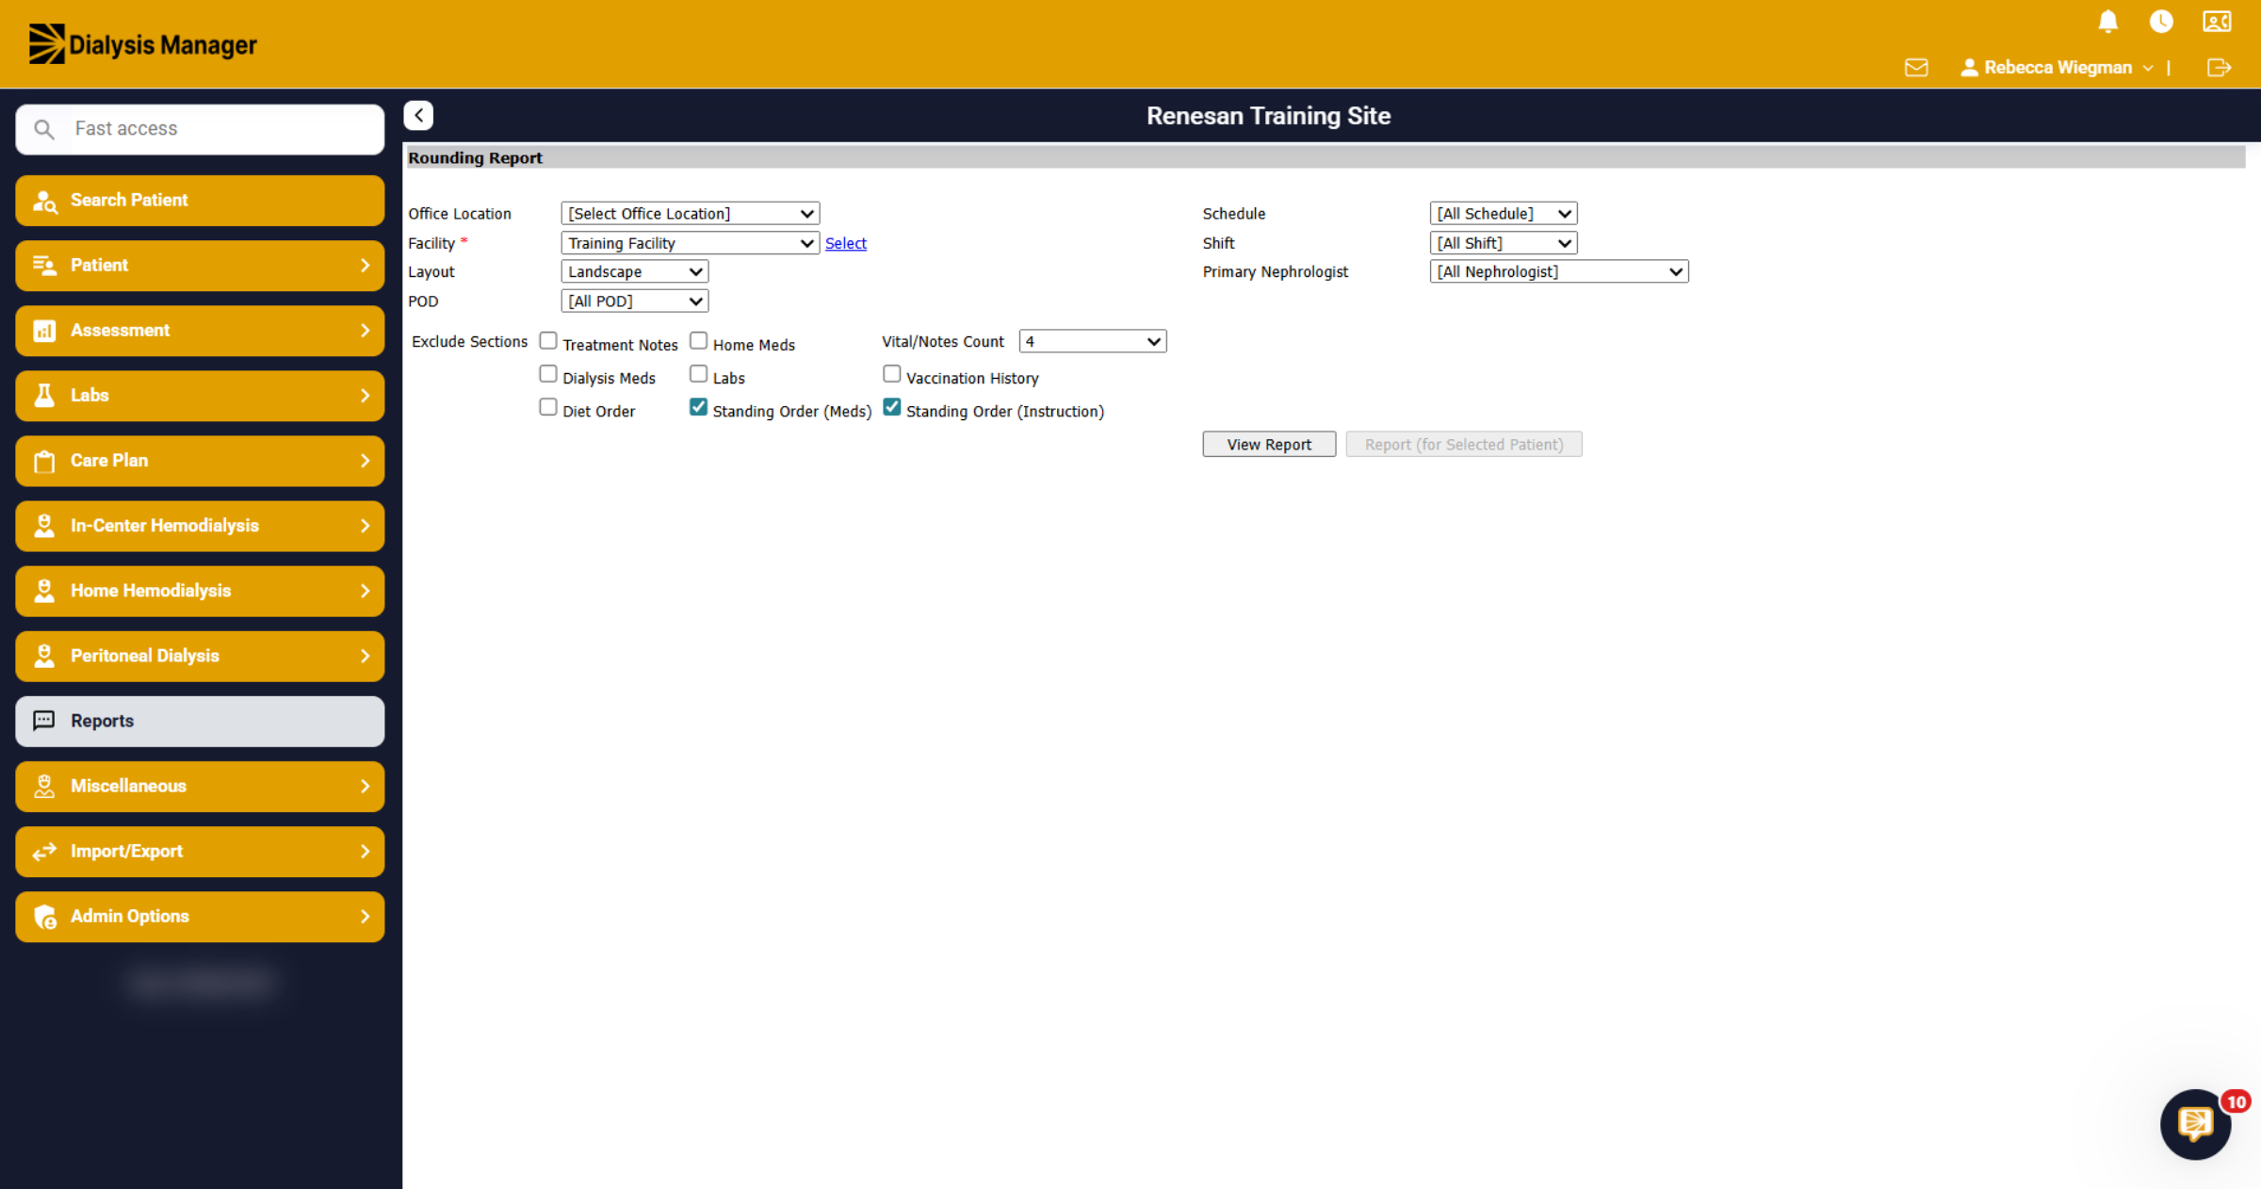Open the Layout dropdown showing Landscape
The image size is (2261, 1189).
point(635,271)
